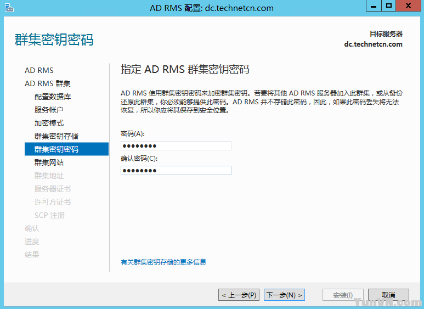
Task: Maximize the AD RMS configuration window
Action: (x=389, y=5)
